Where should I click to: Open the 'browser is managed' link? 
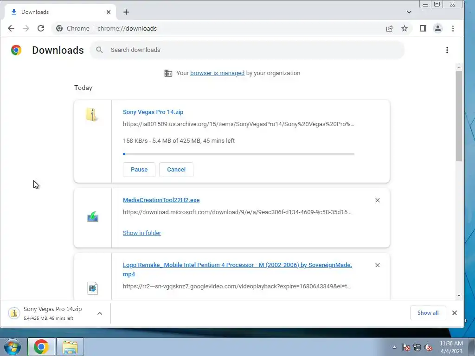pyautogui.click(x=217, y=73)
